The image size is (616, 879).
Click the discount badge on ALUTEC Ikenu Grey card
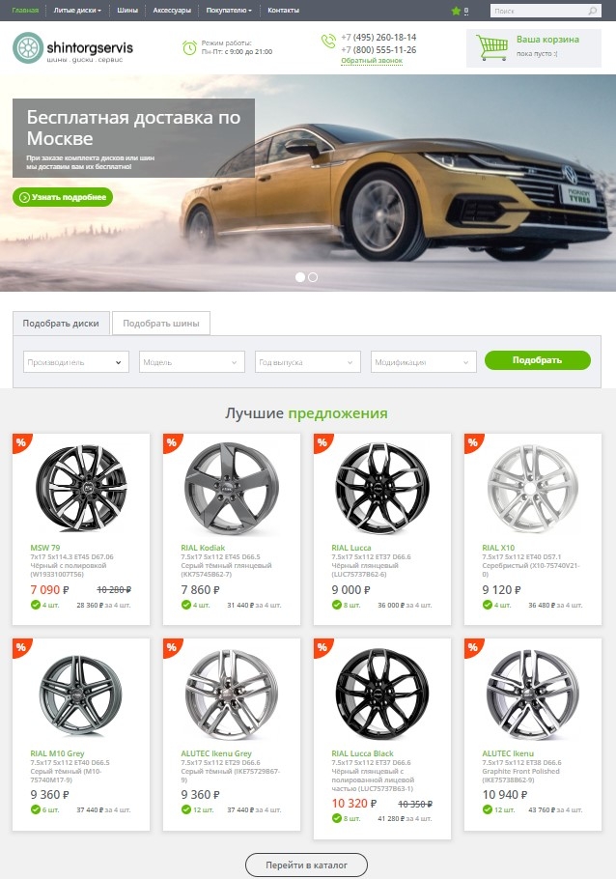[172, 647]
